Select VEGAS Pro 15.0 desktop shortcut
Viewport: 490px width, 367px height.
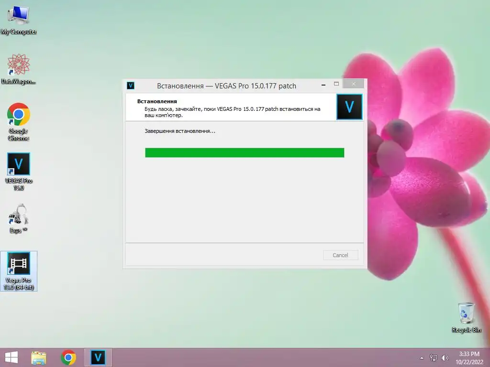pyautogui.click(x=19, y=172)
